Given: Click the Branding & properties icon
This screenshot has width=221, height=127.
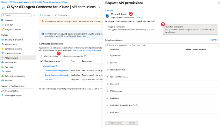Looking at the screenshot, I should click(x=2, y=40).
